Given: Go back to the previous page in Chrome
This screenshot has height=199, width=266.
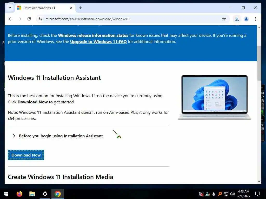Looking at the screenshot, I should click(x=10, y=19).
